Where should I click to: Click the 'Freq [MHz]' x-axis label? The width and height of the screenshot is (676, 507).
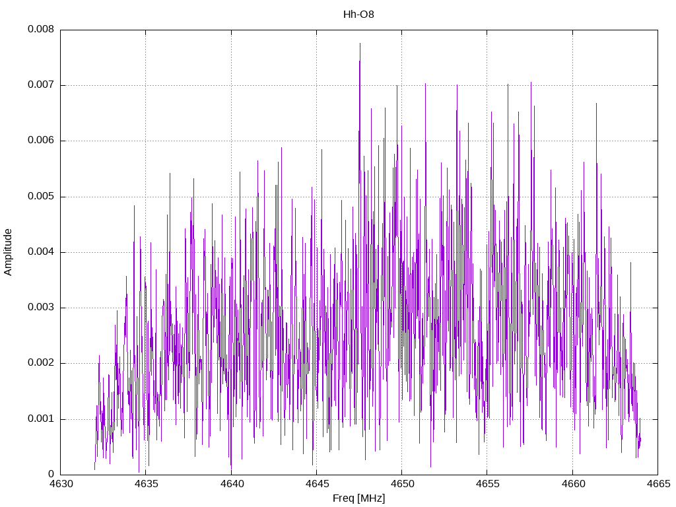tap(358, 498)
